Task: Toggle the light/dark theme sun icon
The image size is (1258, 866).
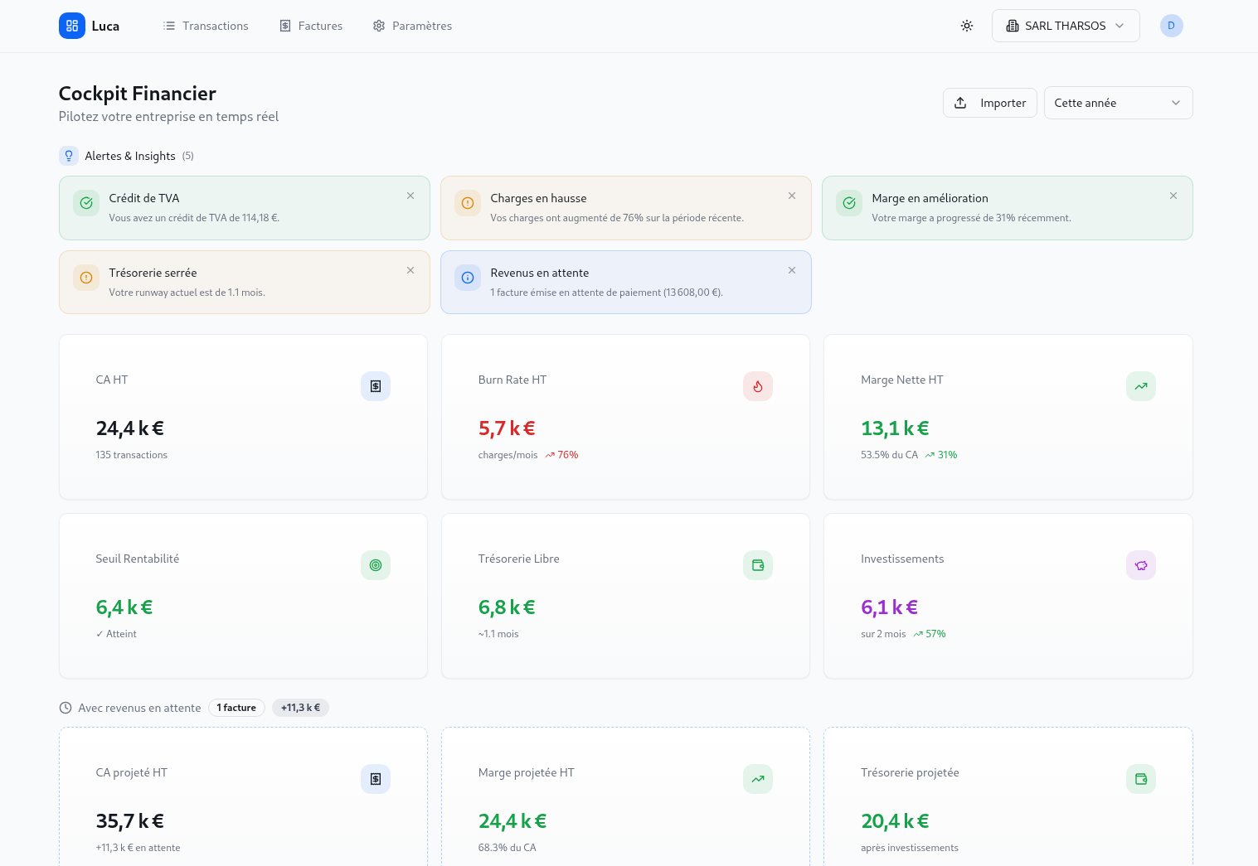Action: point(967,26)
